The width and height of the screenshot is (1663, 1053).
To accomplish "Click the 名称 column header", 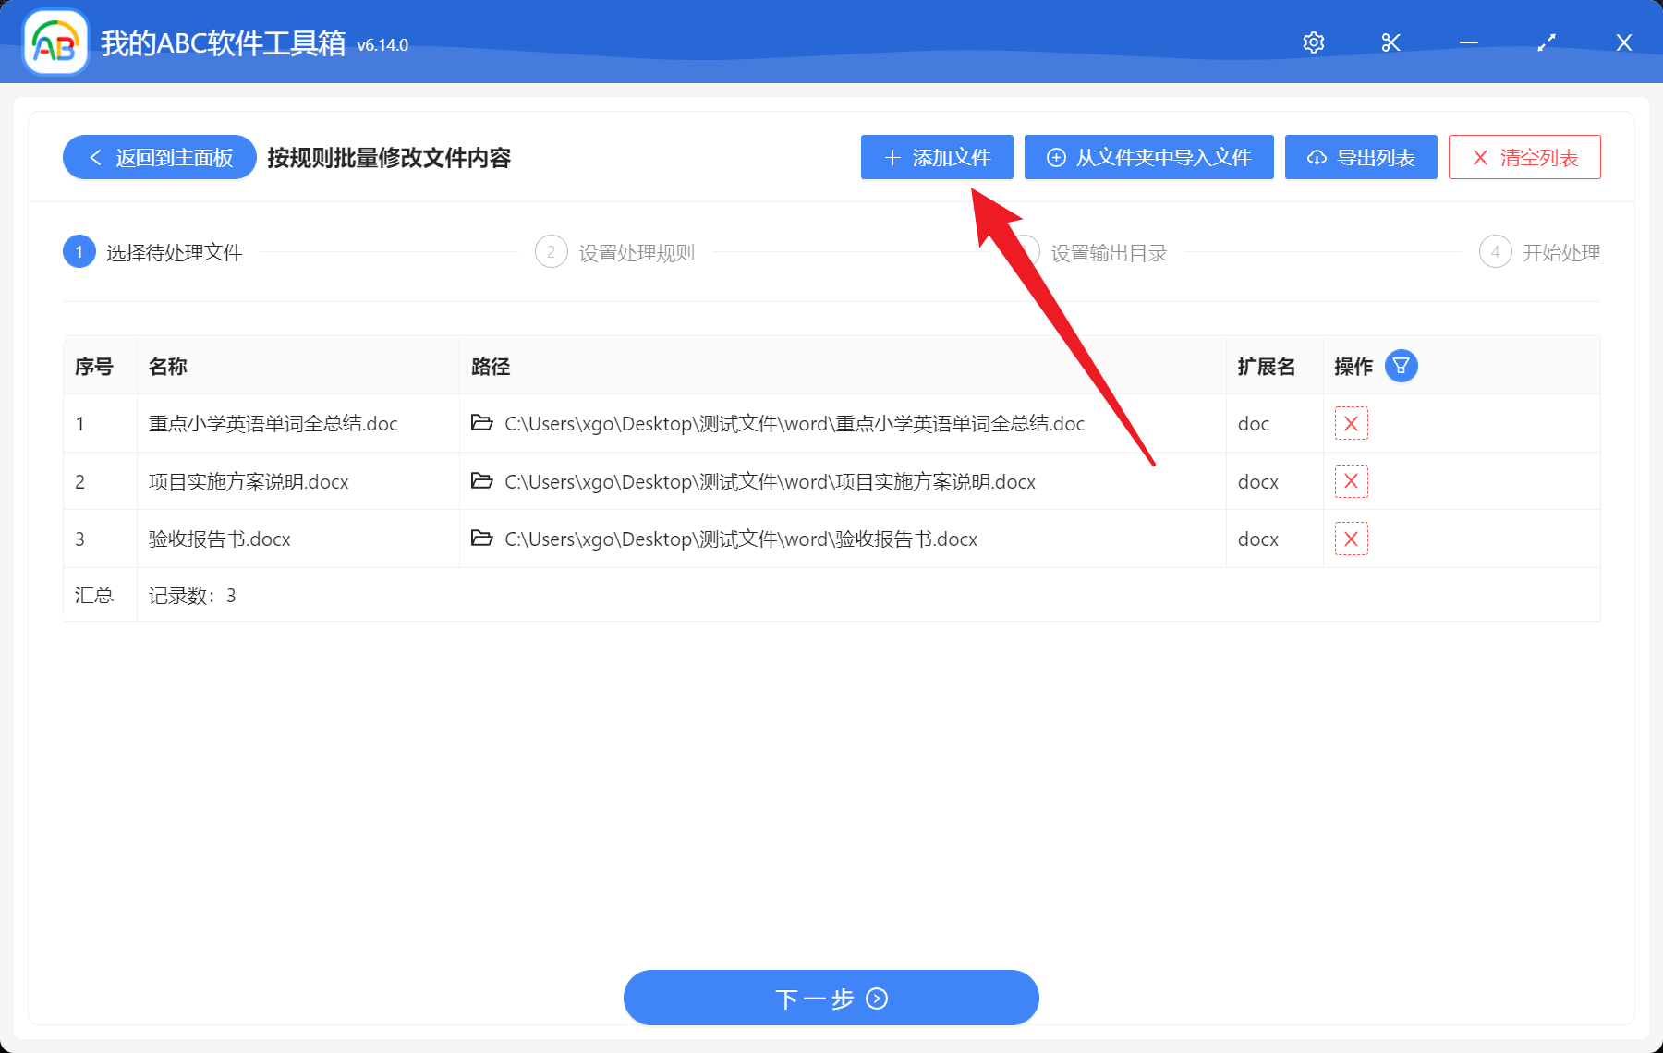I will (x=169, y=366).
